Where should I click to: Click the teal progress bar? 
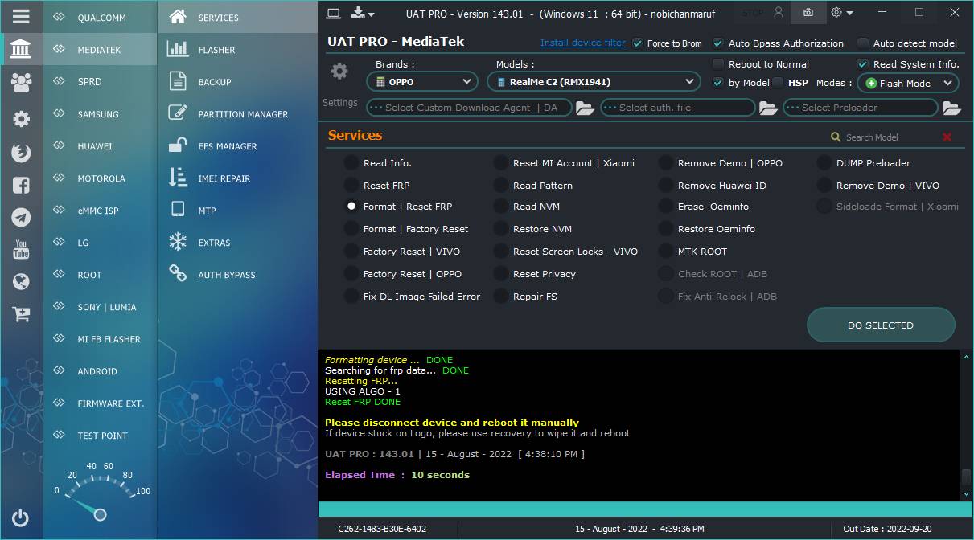pyautogui.click(x=645, y=509)
